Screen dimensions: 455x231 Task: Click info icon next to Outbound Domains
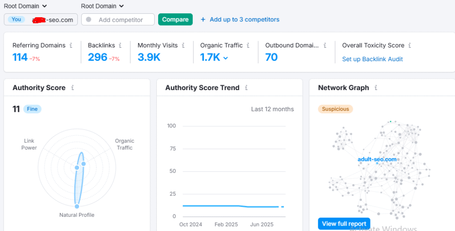pos(325,45)
